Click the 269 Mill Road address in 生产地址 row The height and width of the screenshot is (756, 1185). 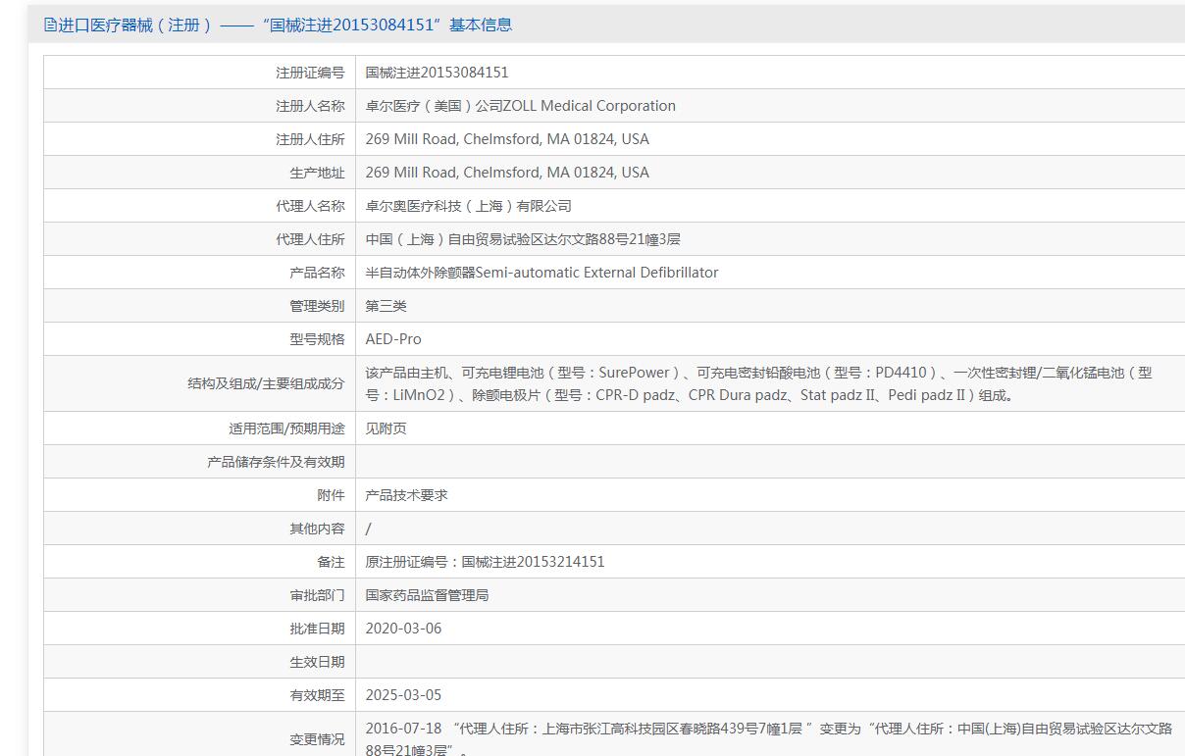[x=507, y=173]
